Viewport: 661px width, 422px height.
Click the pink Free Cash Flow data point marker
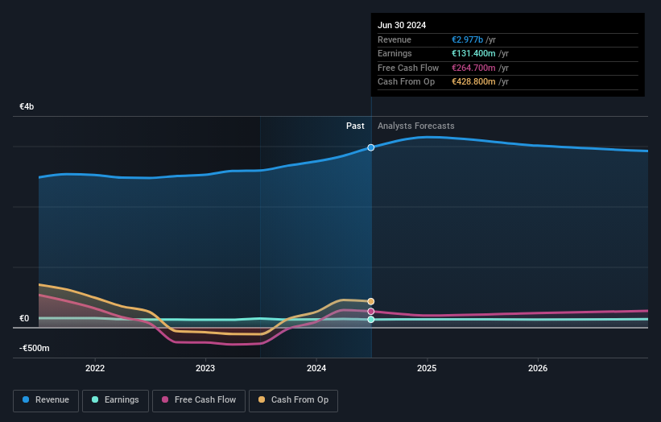[371, 312]
